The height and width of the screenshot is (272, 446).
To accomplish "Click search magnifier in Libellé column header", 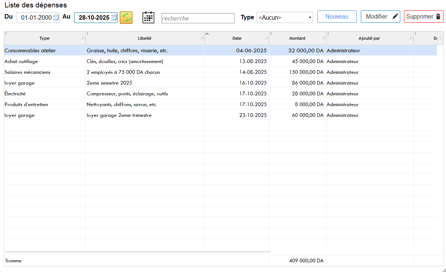I will click(x=202, y=38).
